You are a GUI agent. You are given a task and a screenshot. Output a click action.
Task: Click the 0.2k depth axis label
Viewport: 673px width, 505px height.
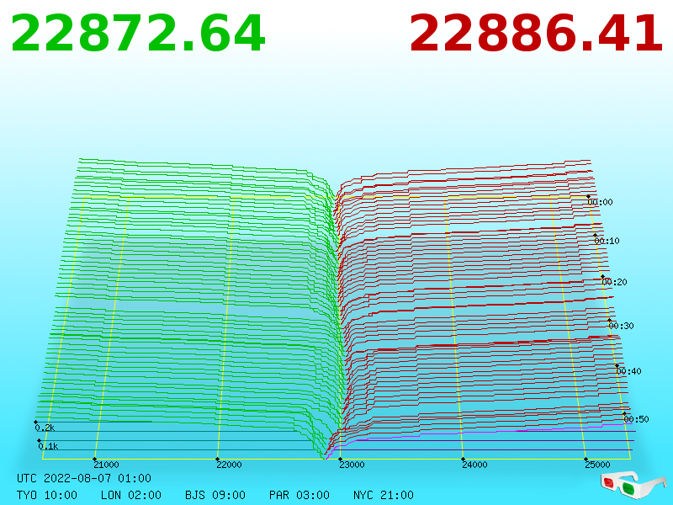click(x=45, y=428)
